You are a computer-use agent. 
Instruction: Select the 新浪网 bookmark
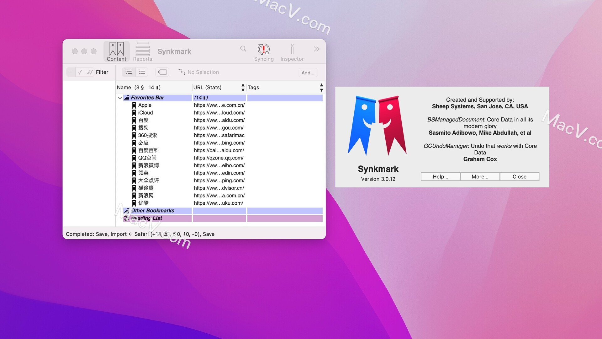146,196
